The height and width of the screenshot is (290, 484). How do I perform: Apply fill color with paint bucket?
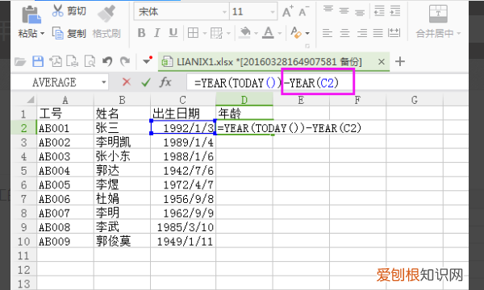[245, 33]
